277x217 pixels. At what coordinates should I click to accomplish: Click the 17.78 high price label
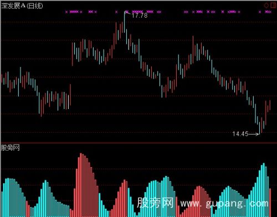pos(140,15)
